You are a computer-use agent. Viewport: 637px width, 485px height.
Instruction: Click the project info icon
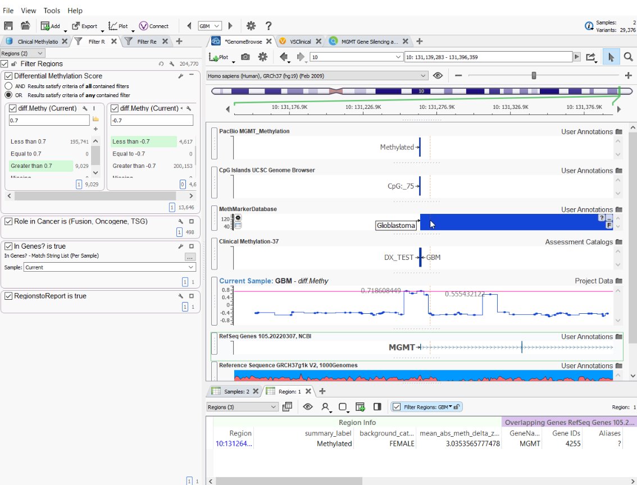click(x=589, y=26)
